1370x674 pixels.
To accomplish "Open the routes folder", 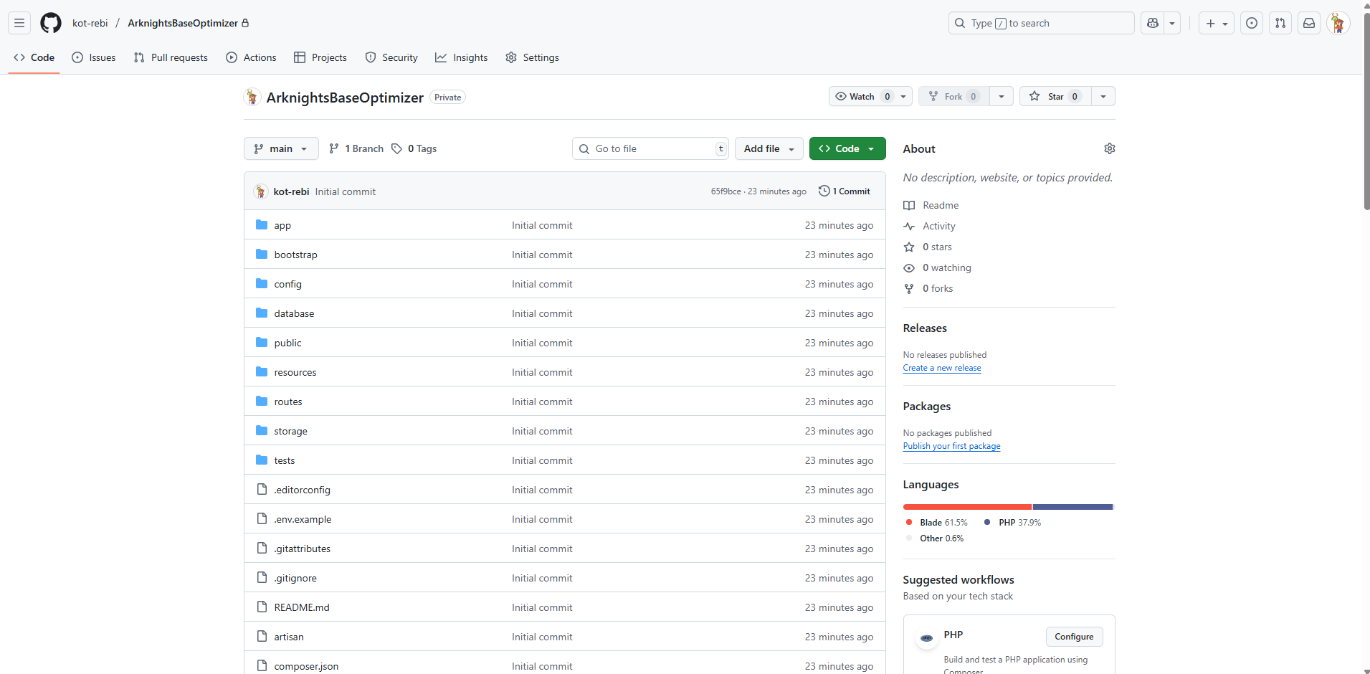I will point(288,402).
